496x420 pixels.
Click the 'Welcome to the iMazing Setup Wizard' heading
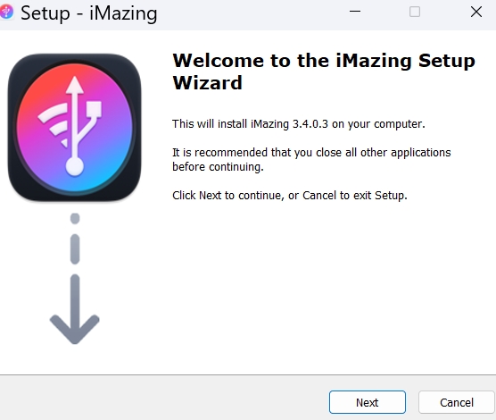(324, 71)
